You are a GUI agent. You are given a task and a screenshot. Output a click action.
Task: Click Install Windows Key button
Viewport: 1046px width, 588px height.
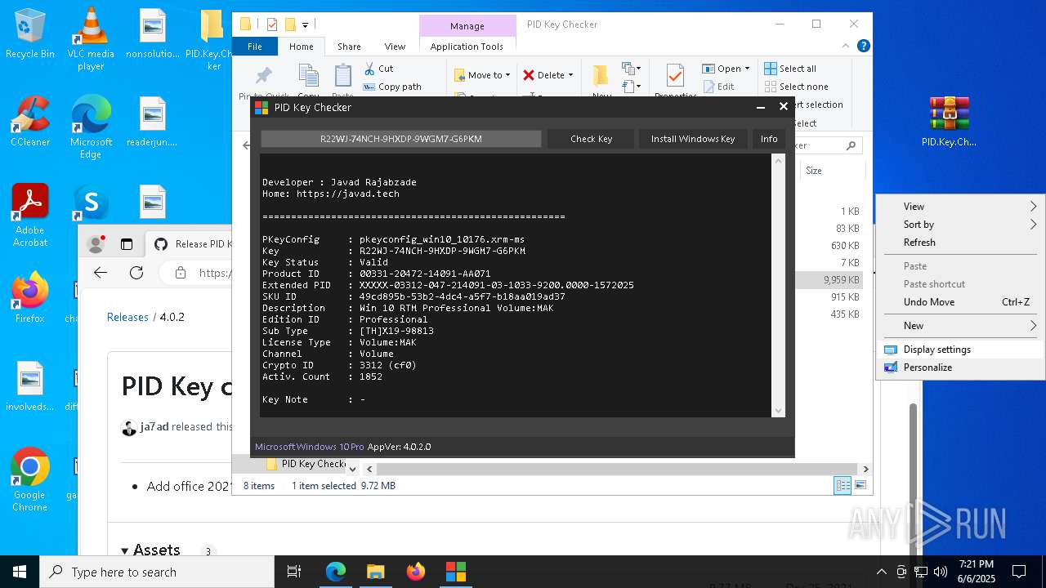coord(693,139)
